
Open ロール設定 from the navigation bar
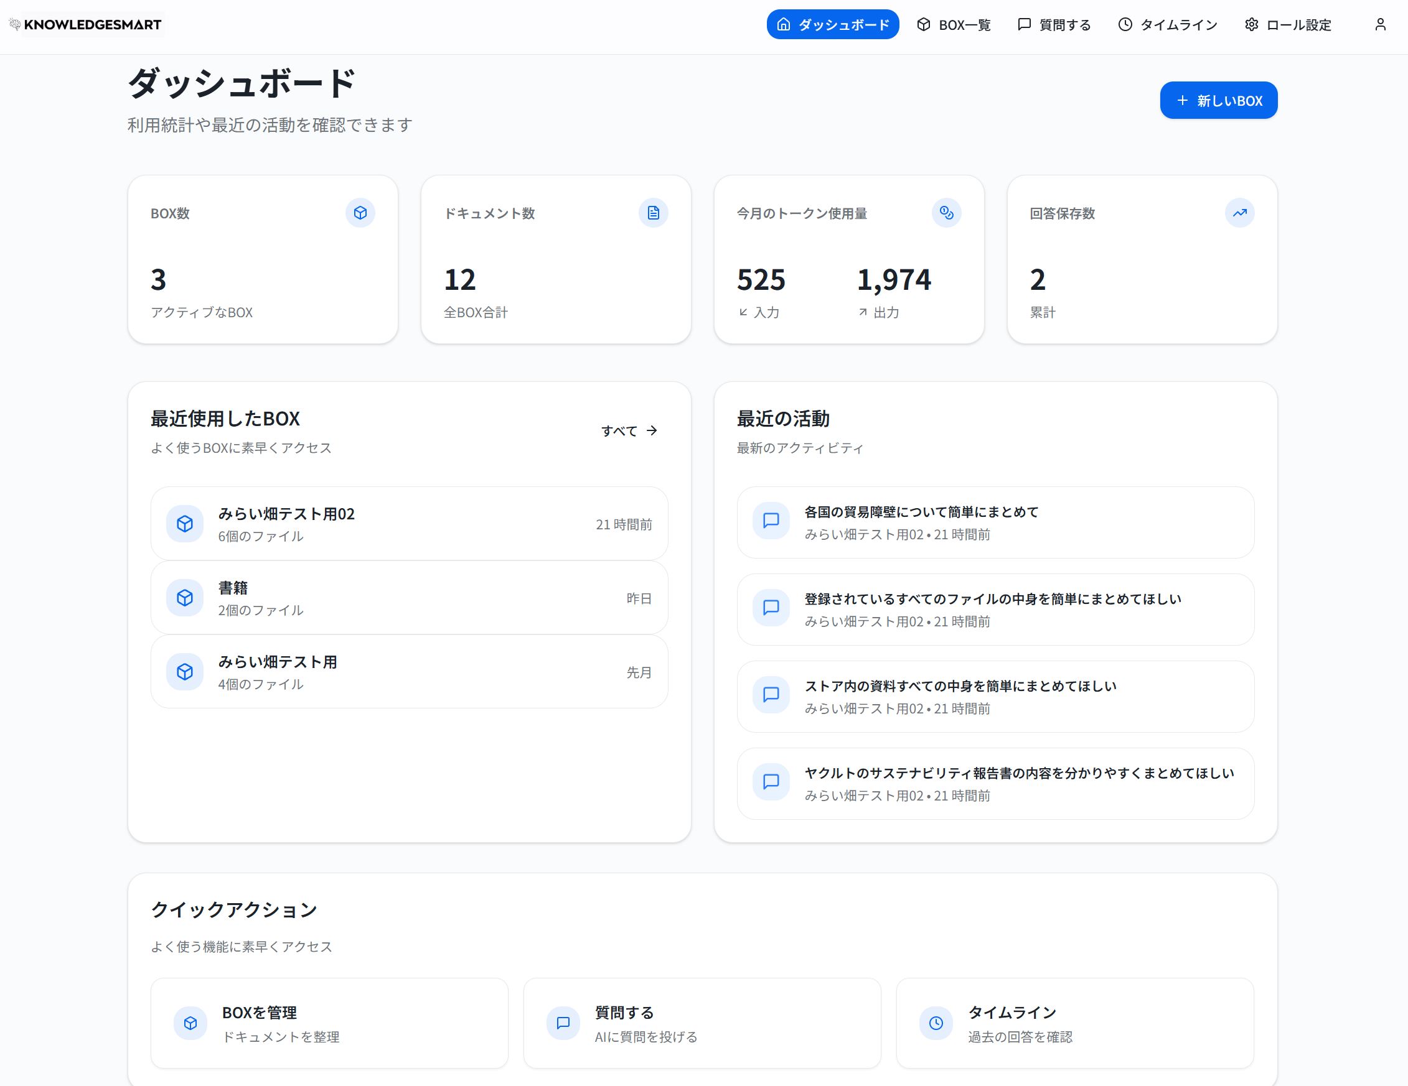pos(1287,24)
